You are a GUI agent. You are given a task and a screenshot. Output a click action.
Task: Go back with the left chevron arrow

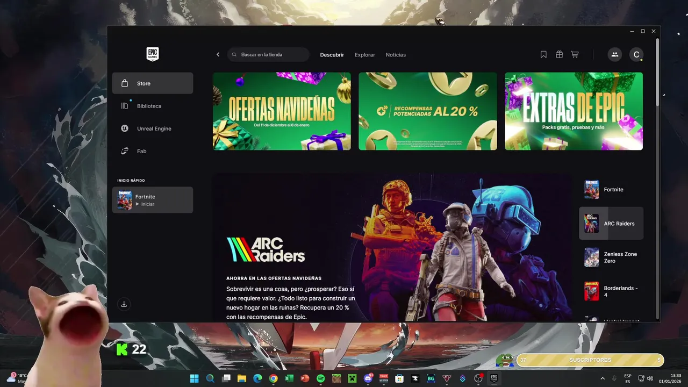pos(218,55)
